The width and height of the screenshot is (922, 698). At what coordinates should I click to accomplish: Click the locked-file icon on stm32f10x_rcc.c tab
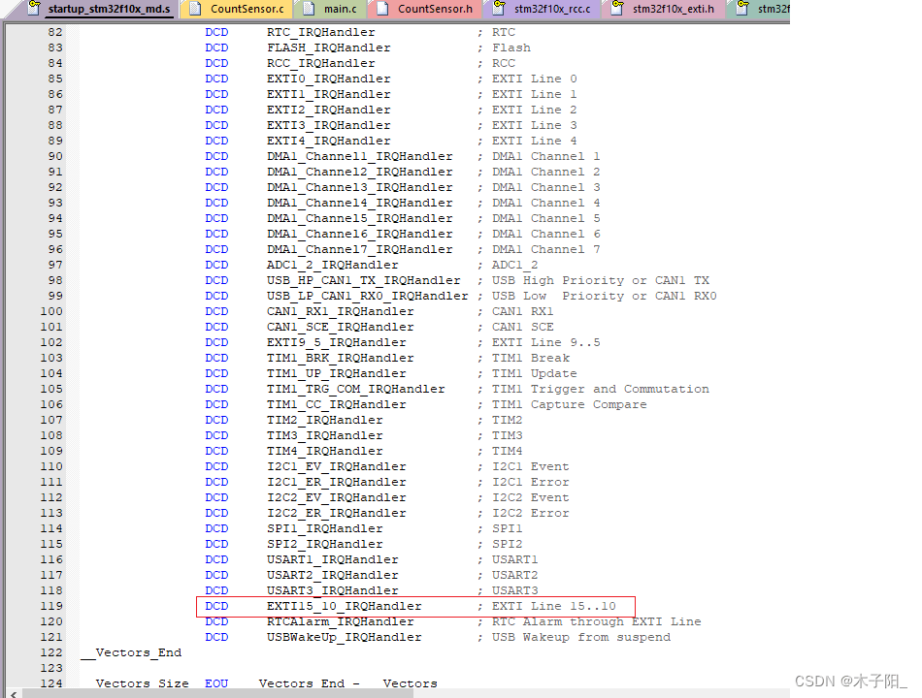click(499, 8)
